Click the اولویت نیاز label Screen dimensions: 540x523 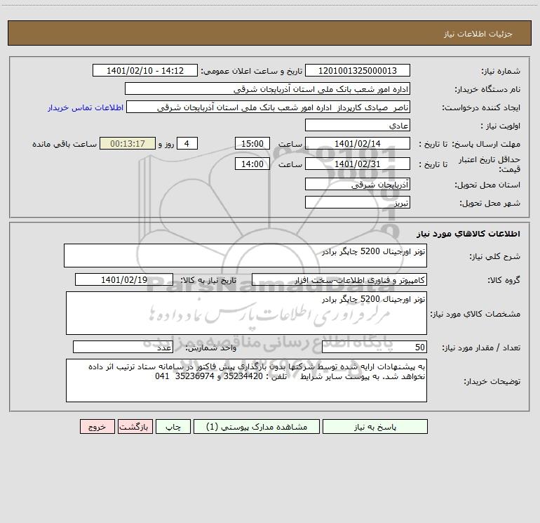click(501, 126)
